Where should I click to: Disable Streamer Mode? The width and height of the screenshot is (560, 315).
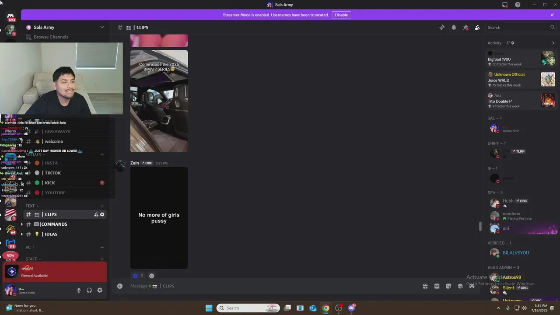pyautogui.click(x=341, y=15)
